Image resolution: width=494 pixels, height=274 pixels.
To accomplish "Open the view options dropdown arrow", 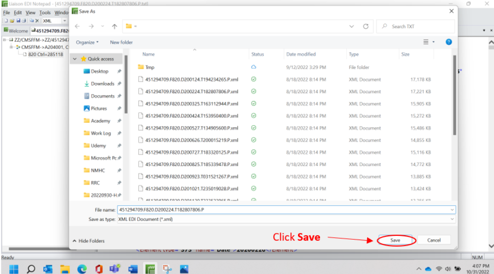I will 433,42.
